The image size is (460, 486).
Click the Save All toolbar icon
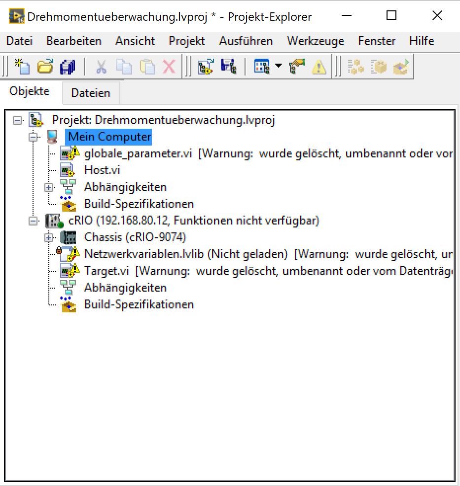point(68,66)
